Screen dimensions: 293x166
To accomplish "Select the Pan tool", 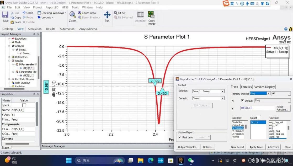I will tap(107, 17).
